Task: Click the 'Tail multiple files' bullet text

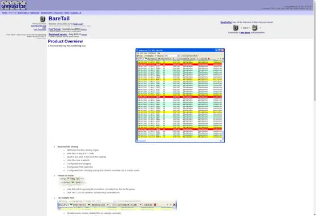Action: point(66,198)
